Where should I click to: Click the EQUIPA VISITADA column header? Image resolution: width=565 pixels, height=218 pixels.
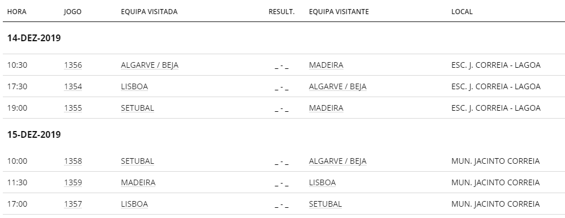click(x=149, y=11)
